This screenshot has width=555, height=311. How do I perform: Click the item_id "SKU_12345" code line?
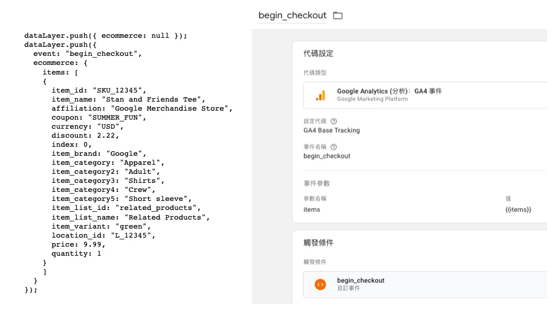99,90
